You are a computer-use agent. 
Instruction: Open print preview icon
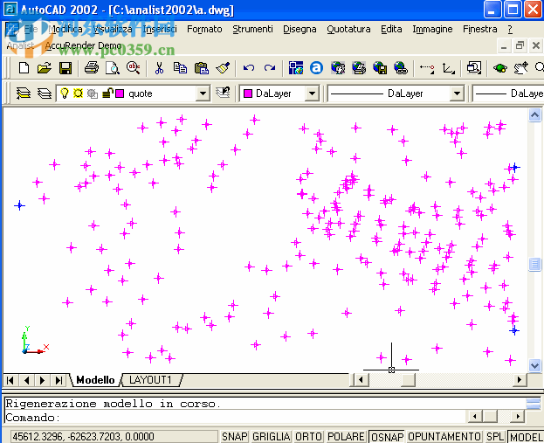coord(113,67)
